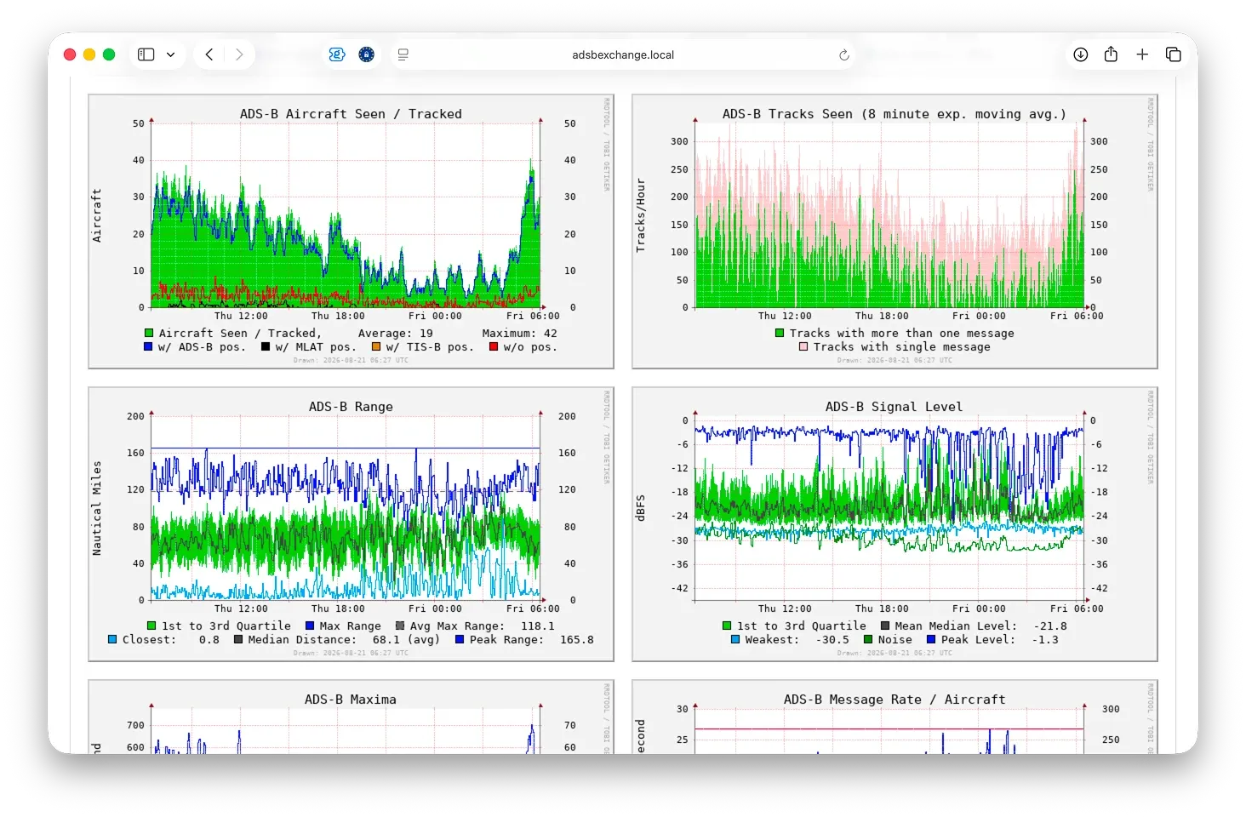Click the cyan Weakest legend swatch
This screenshot has width=1246, height=817.
click(x=735, y=640)
